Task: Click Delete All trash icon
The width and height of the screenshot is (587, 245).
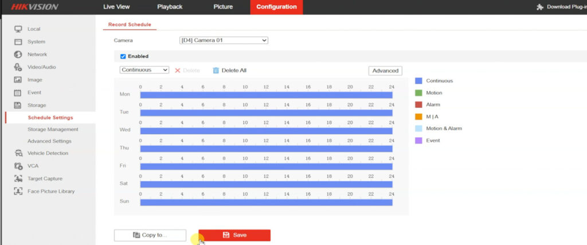Action: (x=216, y=71)
